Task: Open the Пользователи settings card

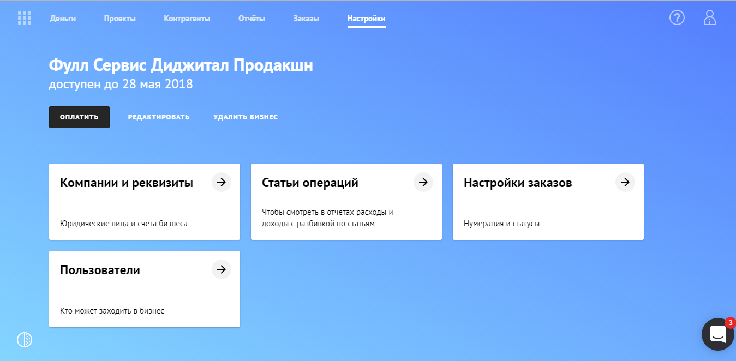Action: 145,289
